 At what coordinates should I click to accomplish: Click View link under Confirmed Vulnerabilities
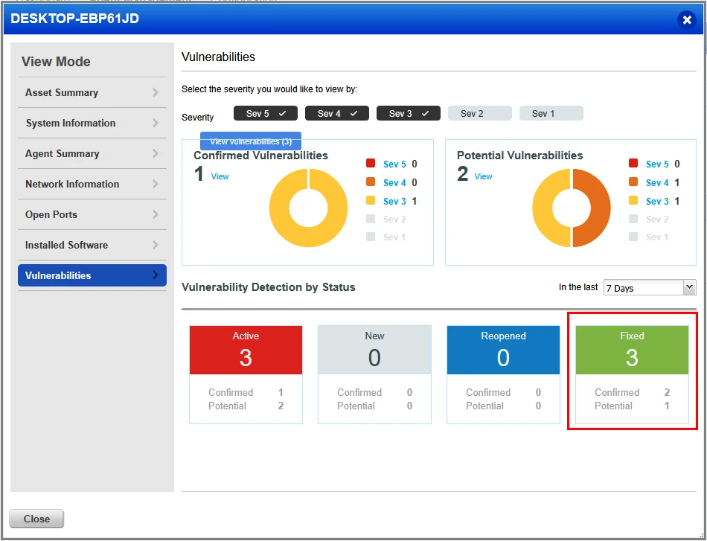coord(220,176)
